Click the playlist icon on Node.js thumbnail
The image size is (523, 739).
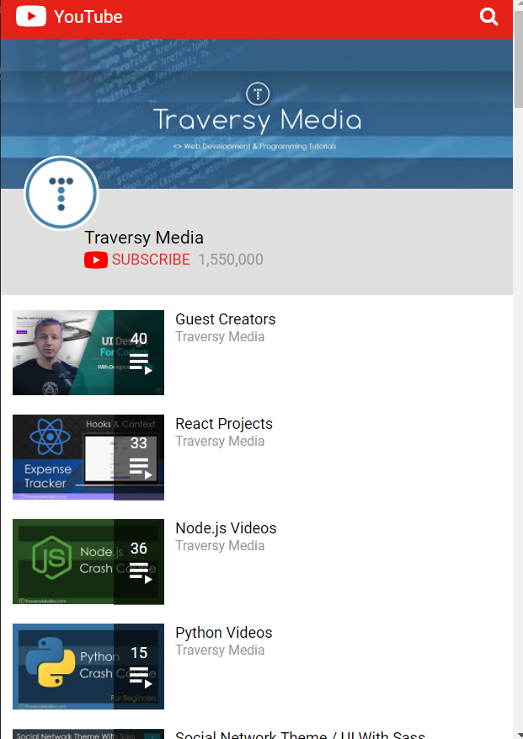pyautogui.click(x=141, y=575)
